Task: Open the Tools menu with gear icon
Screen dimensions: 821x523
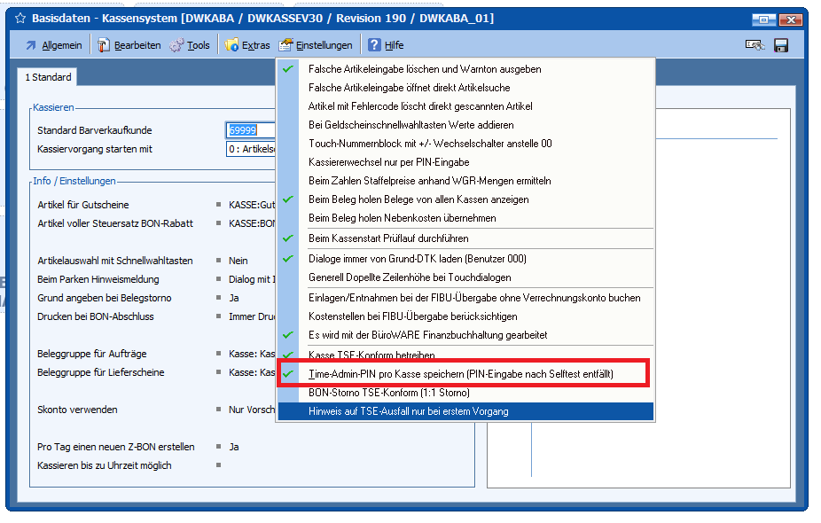Action: tap(190, 45)
